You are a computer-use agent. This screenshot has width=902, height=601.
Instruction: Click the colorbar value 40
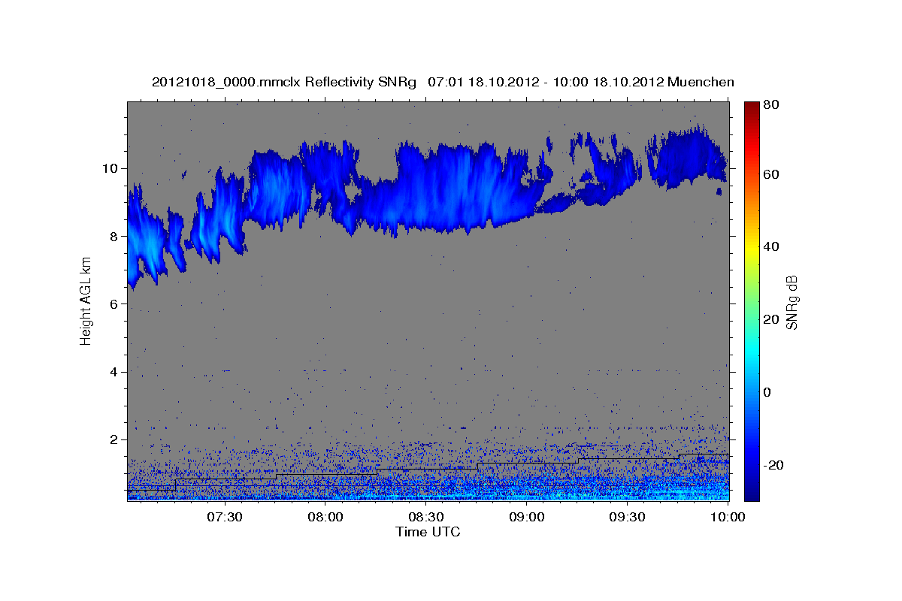[773, 246]
